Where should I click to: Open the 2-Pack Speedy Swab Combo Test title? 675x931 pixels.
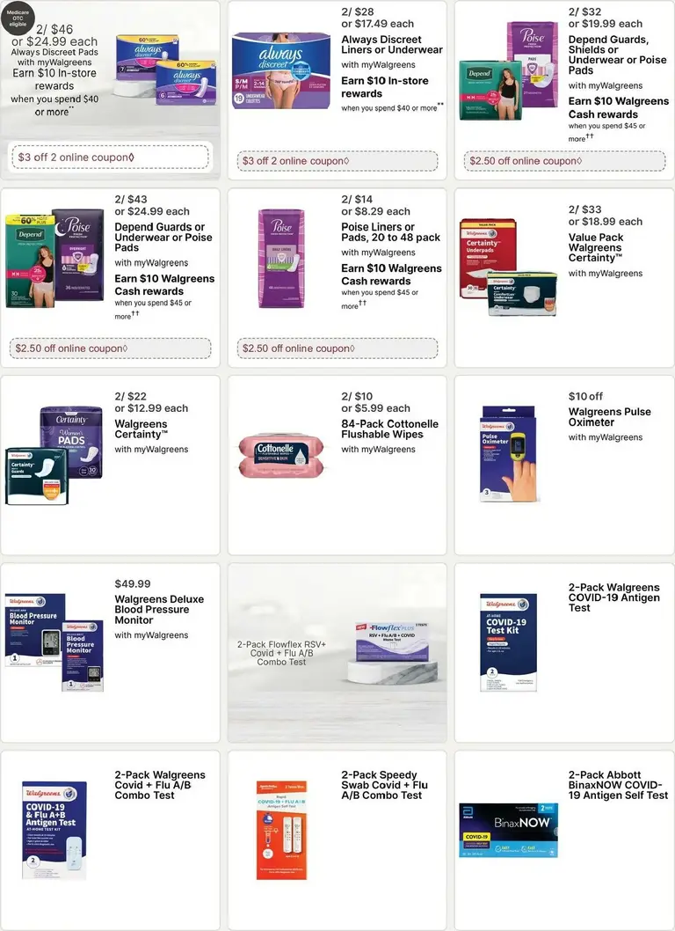tap(384, 785)
